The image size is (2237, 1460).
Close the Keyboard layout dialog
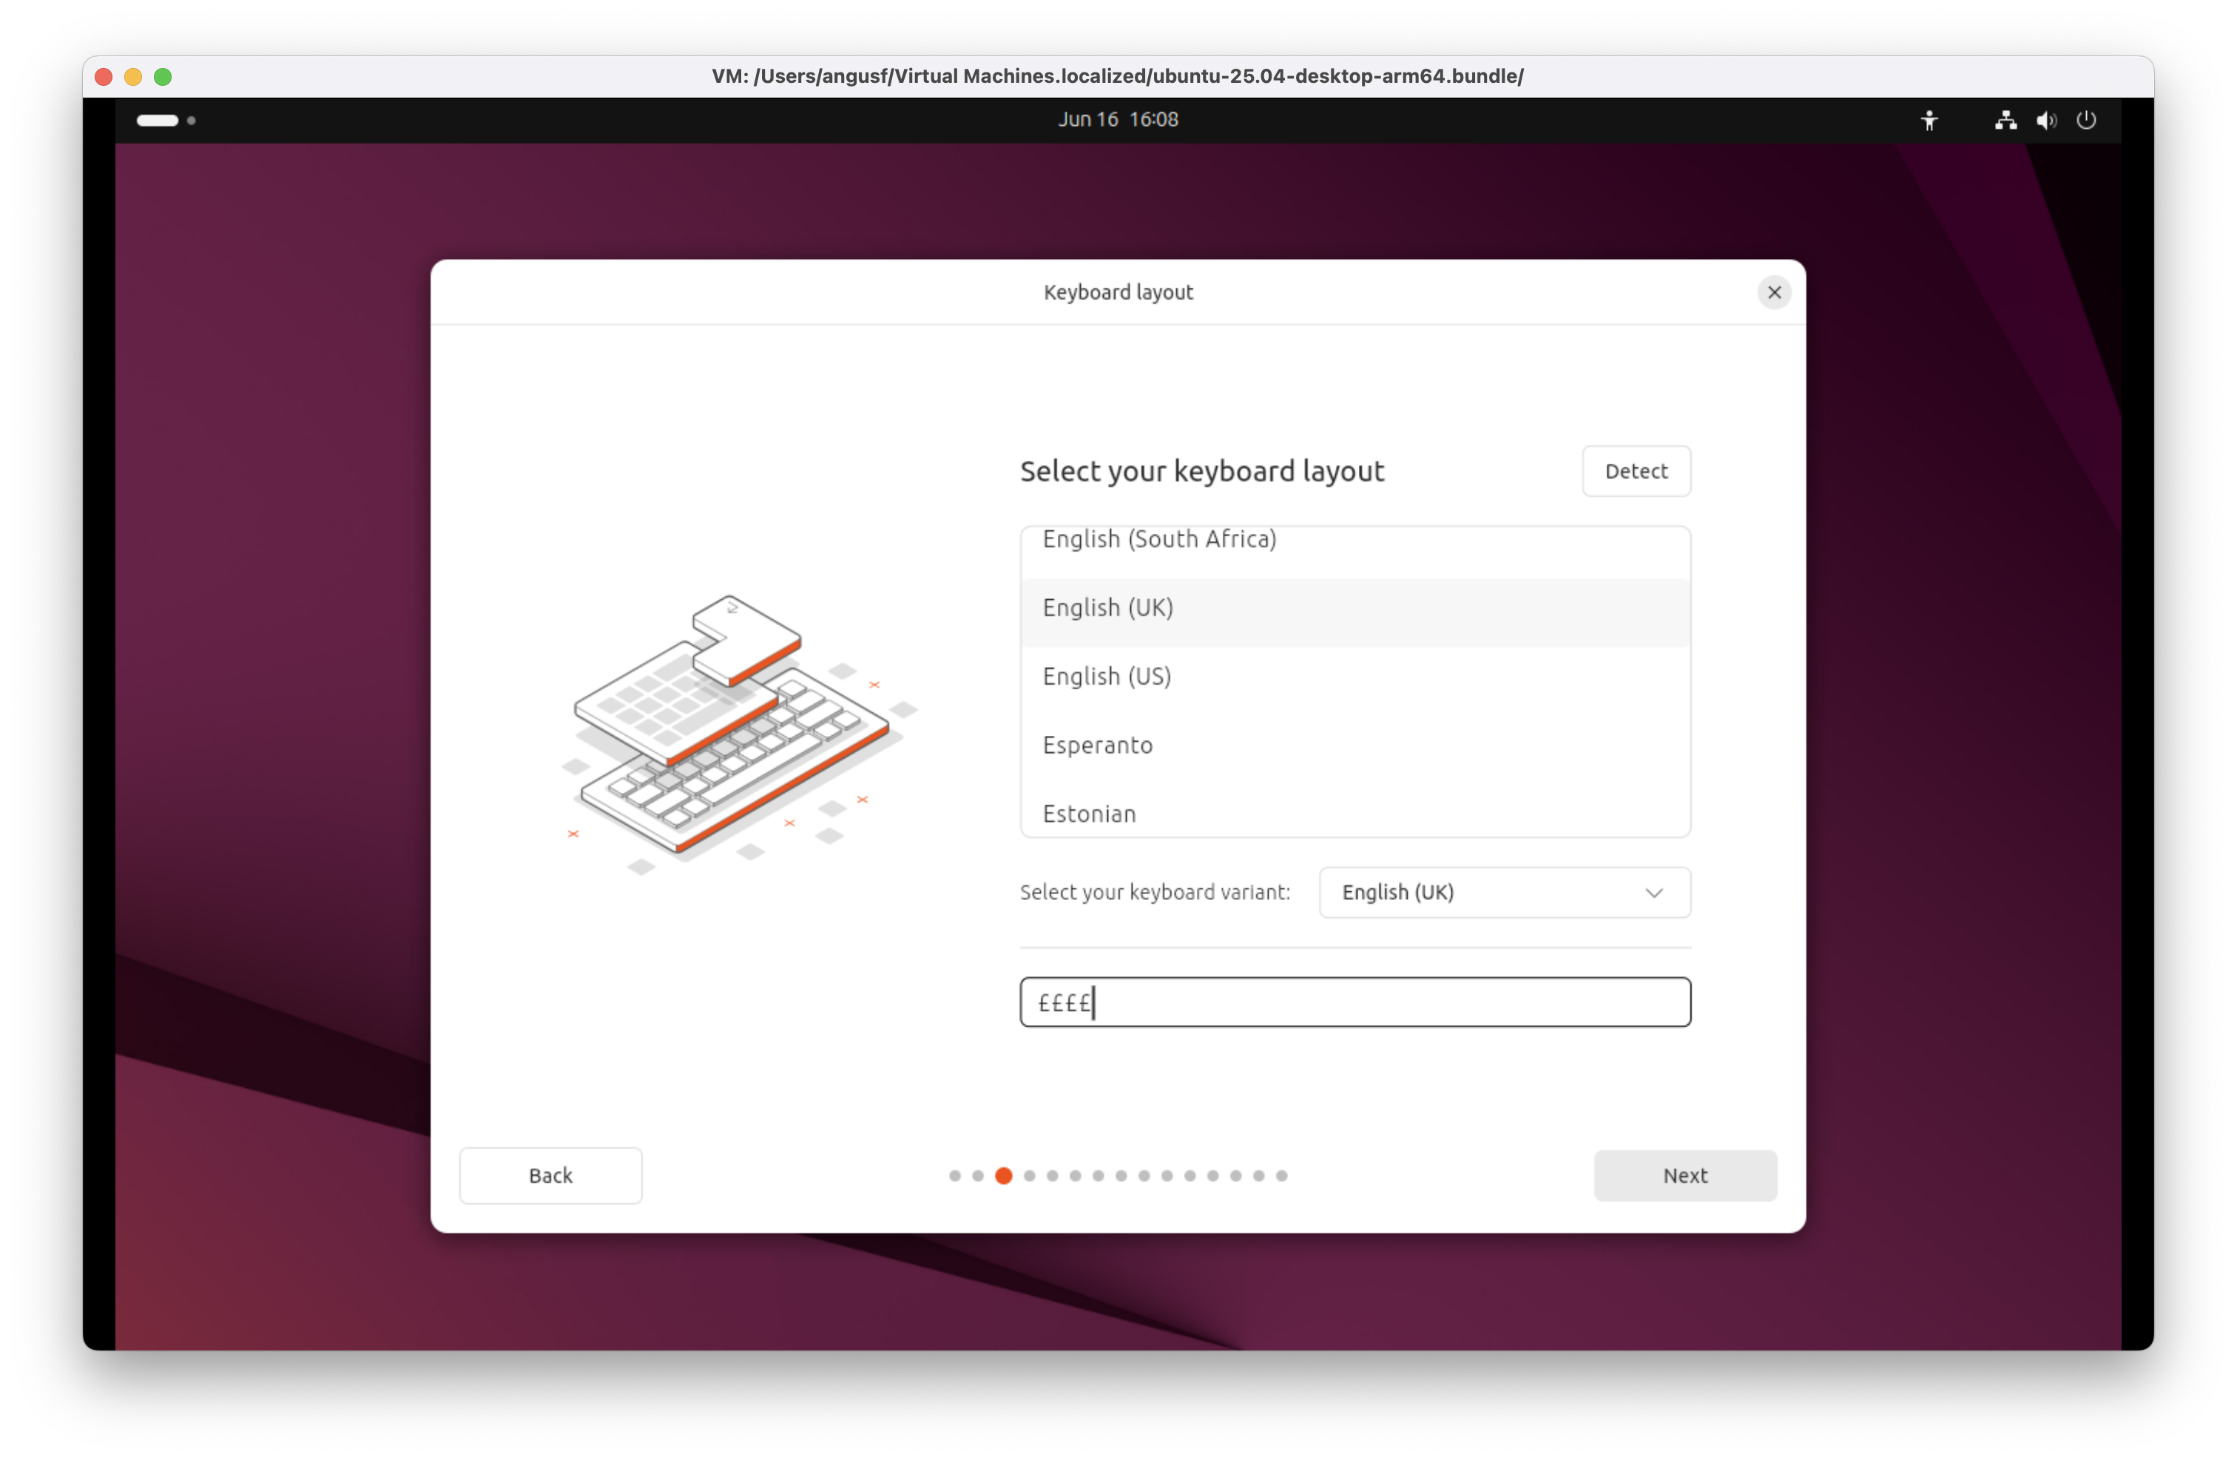tap(1775, 292)
